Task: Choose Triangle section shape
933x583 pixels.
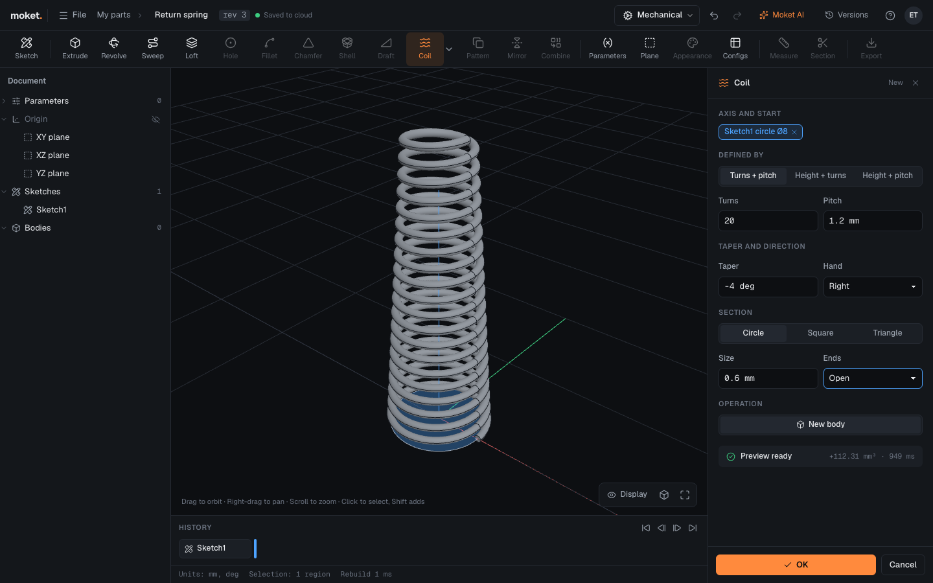Action: coord(888,333)
